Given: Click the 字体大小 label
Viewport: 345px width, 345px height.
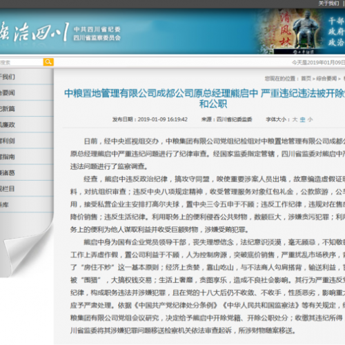Looking at the screenshot, I should point(277,119).
